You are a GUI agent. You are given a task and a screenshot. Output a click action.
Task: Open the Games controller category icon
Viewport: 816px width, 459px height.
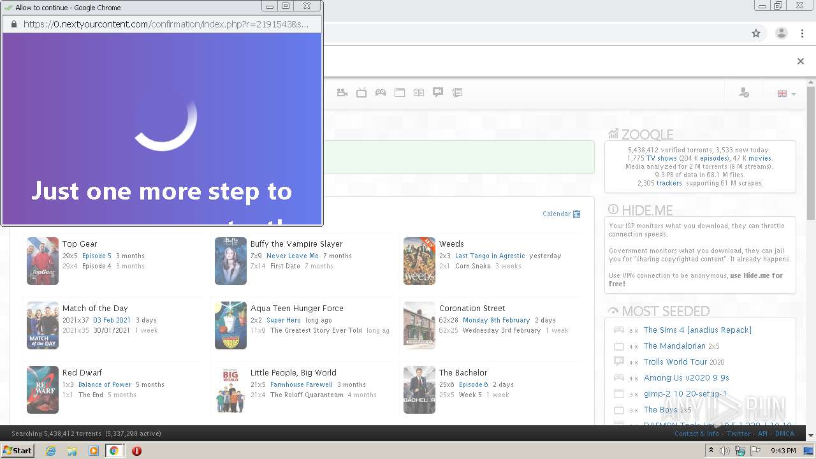(x=381, y=92)
